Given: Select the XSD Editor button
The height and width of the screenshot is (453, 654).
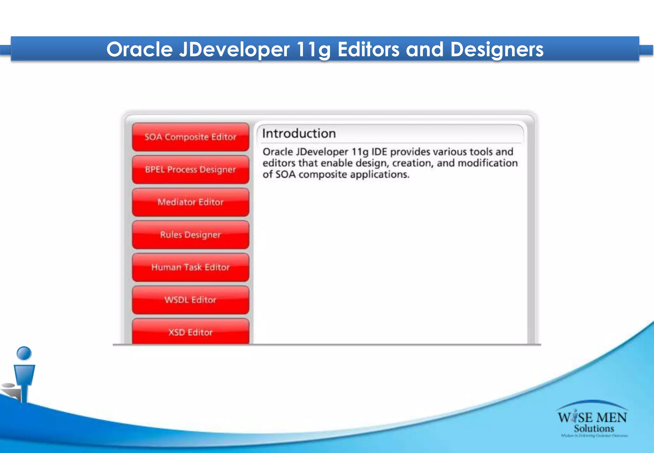Looking at the screenshot, I should (x=190, y=332).
